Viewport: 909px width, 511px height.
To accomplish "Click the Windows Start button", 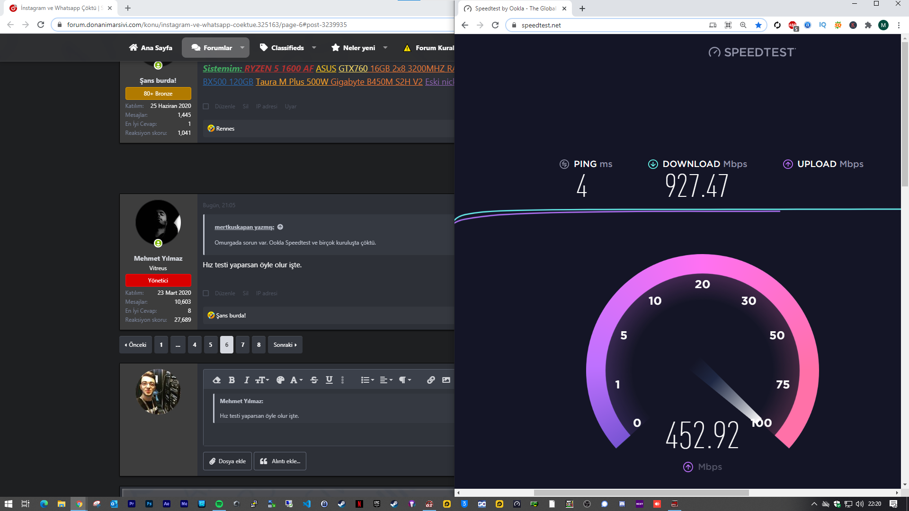I will [x=8, y=504].
